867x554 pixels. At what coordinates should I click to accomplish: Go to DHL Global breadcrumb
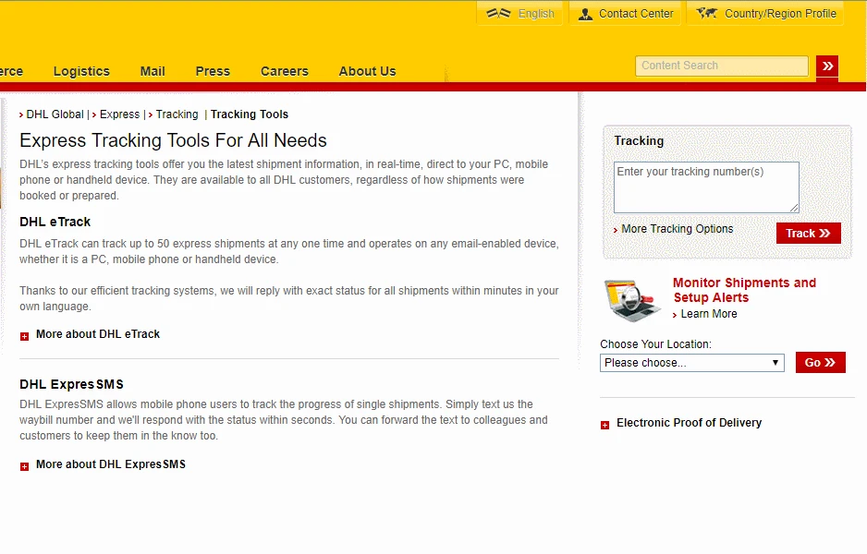coord(55,114)
